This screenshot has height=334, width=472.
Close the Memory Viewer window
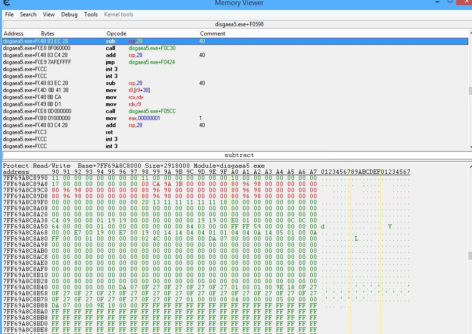[x=466, y=2]
